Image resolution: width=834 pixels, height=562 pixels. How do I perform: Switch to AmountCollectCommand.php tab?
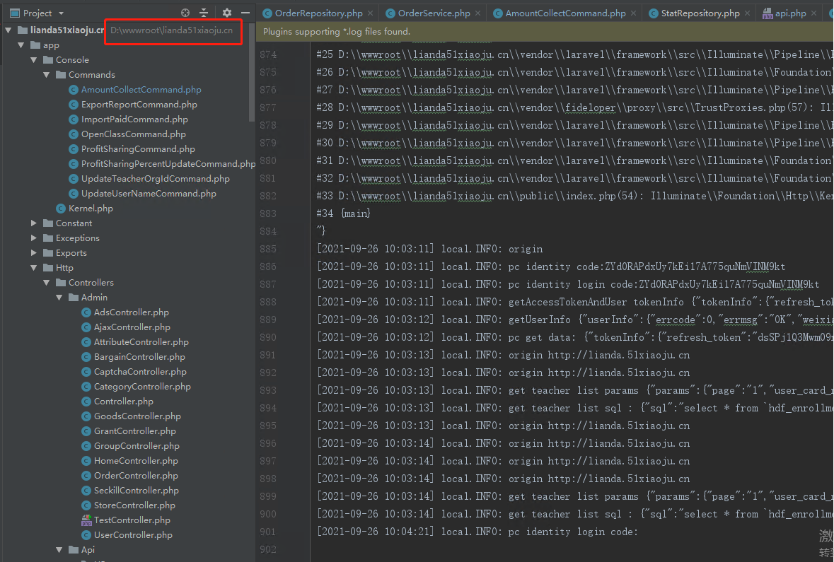click(x=565, y=13)
